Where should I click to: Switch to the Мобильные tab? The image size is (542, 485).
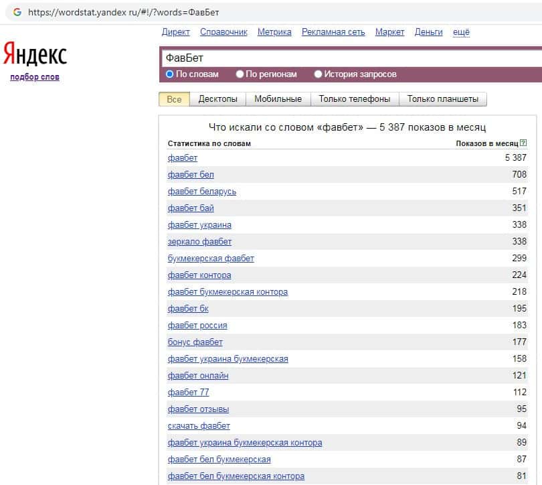[278, 99]
